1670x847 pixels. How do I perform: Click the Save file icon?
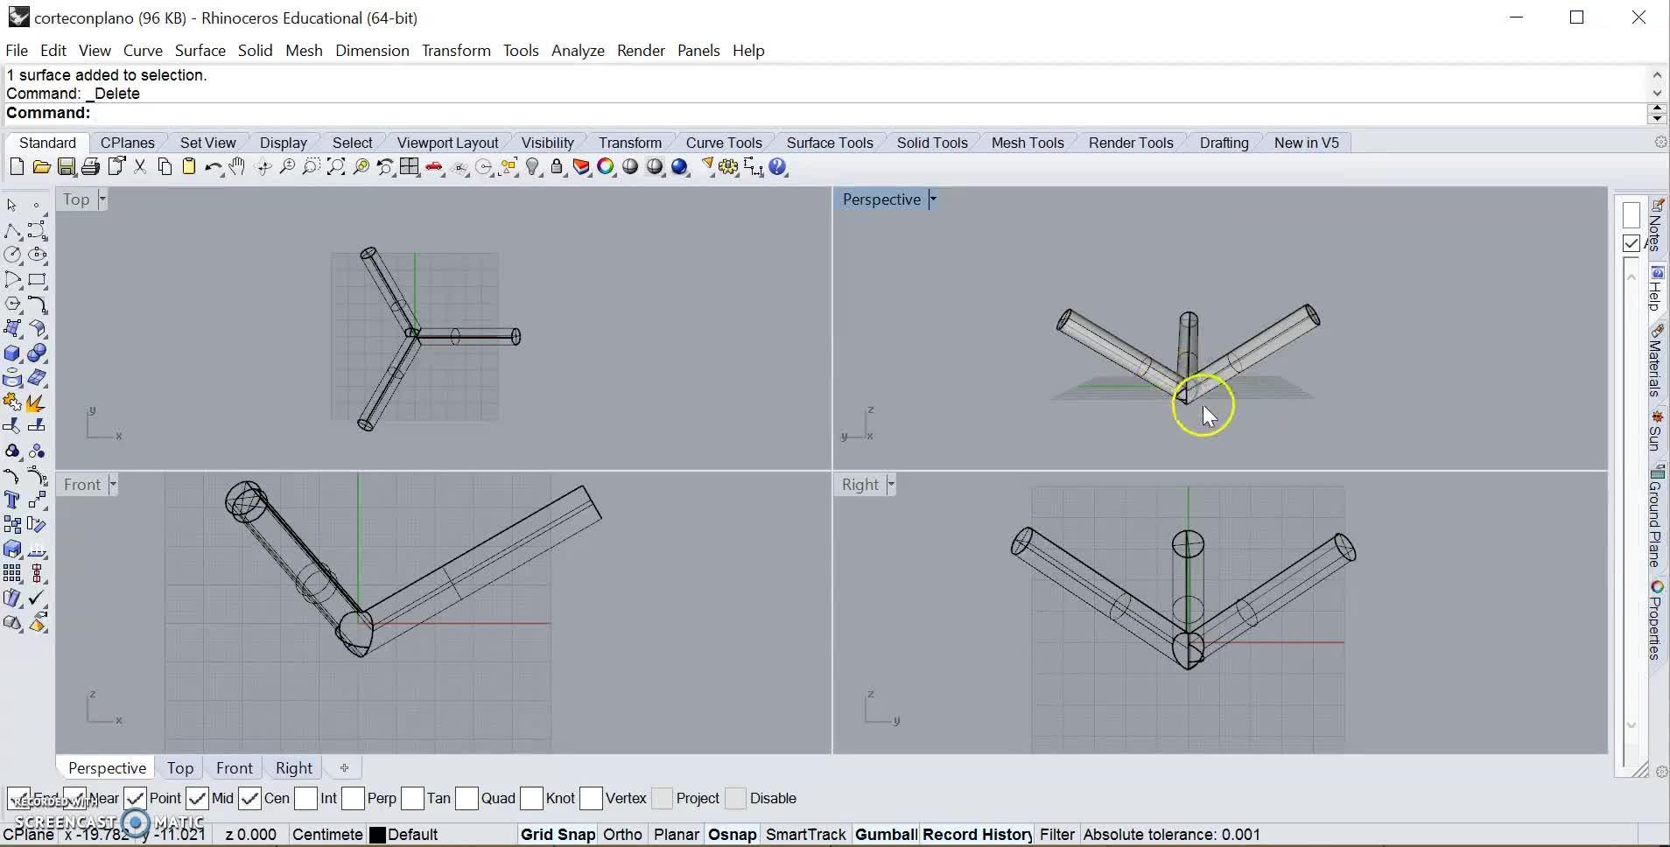(x=66, y=167)
